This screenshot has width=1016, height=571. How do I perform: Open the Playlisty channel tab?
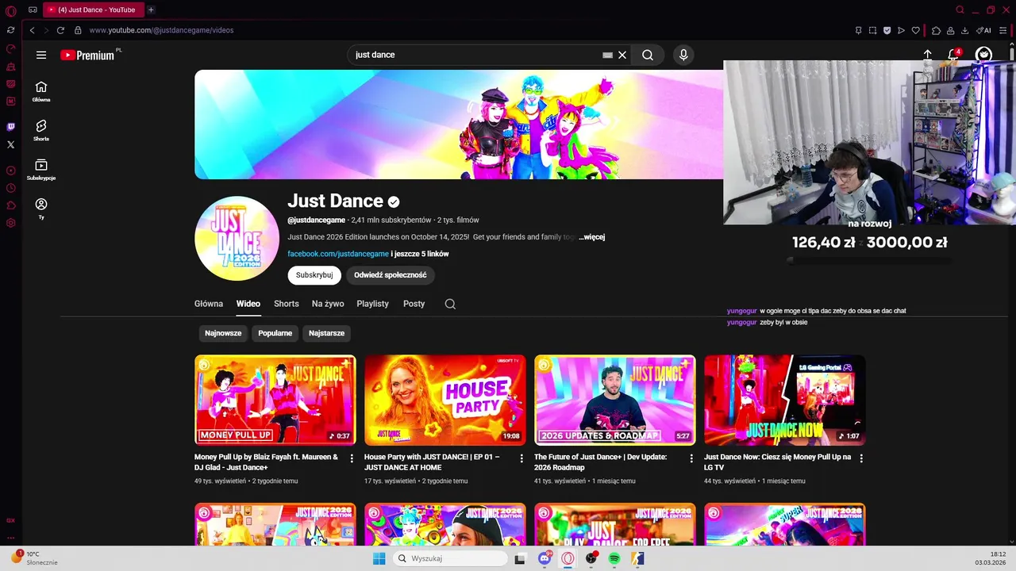coord(372,304)
